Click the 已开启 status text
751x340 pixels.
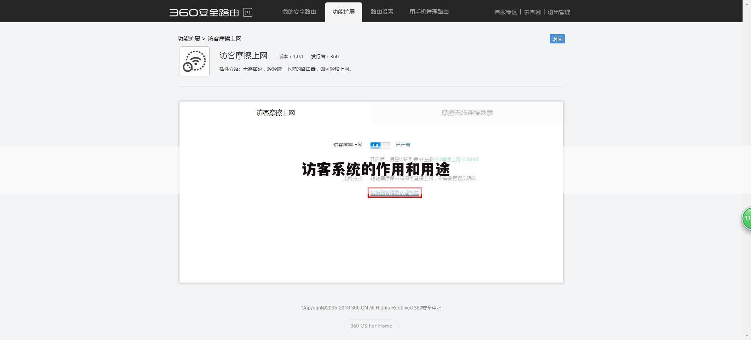tap(403, 145)
